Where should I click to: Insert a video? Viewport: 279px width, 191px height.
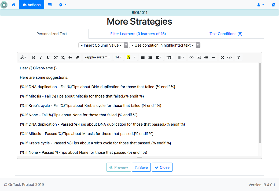pyautogui.click(x=206, y=57)
